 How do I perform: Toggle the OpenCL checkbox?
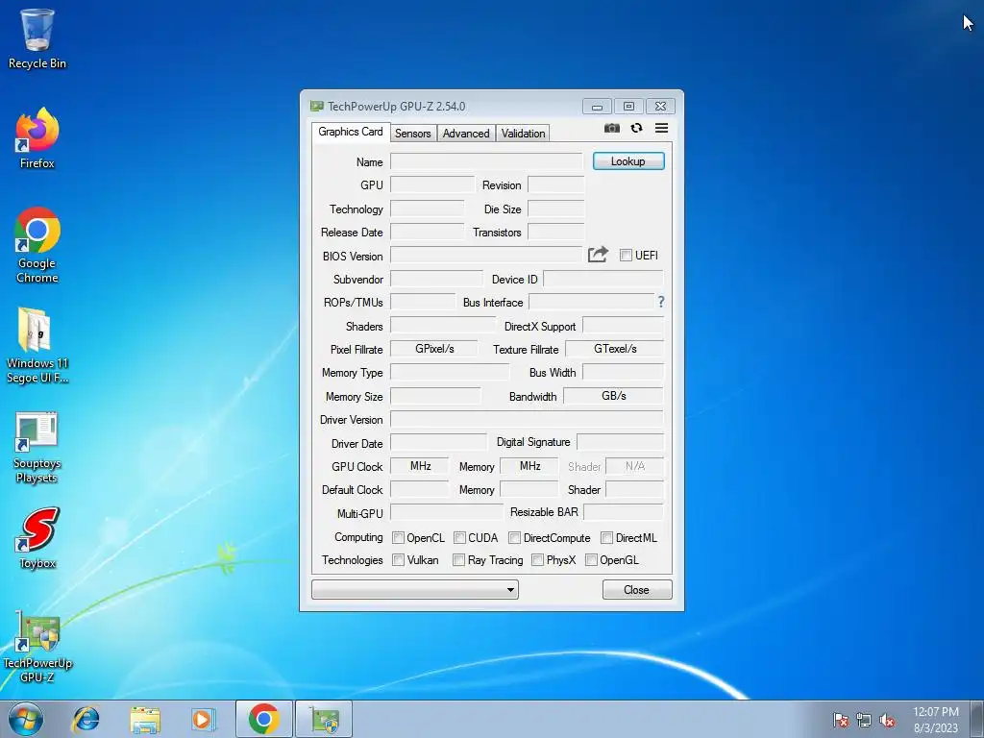point(398,537)
